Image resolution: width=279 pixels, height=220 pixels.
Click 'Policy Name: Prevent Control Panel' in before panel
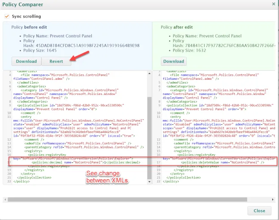pyautogui.click(x=58, y=36)
